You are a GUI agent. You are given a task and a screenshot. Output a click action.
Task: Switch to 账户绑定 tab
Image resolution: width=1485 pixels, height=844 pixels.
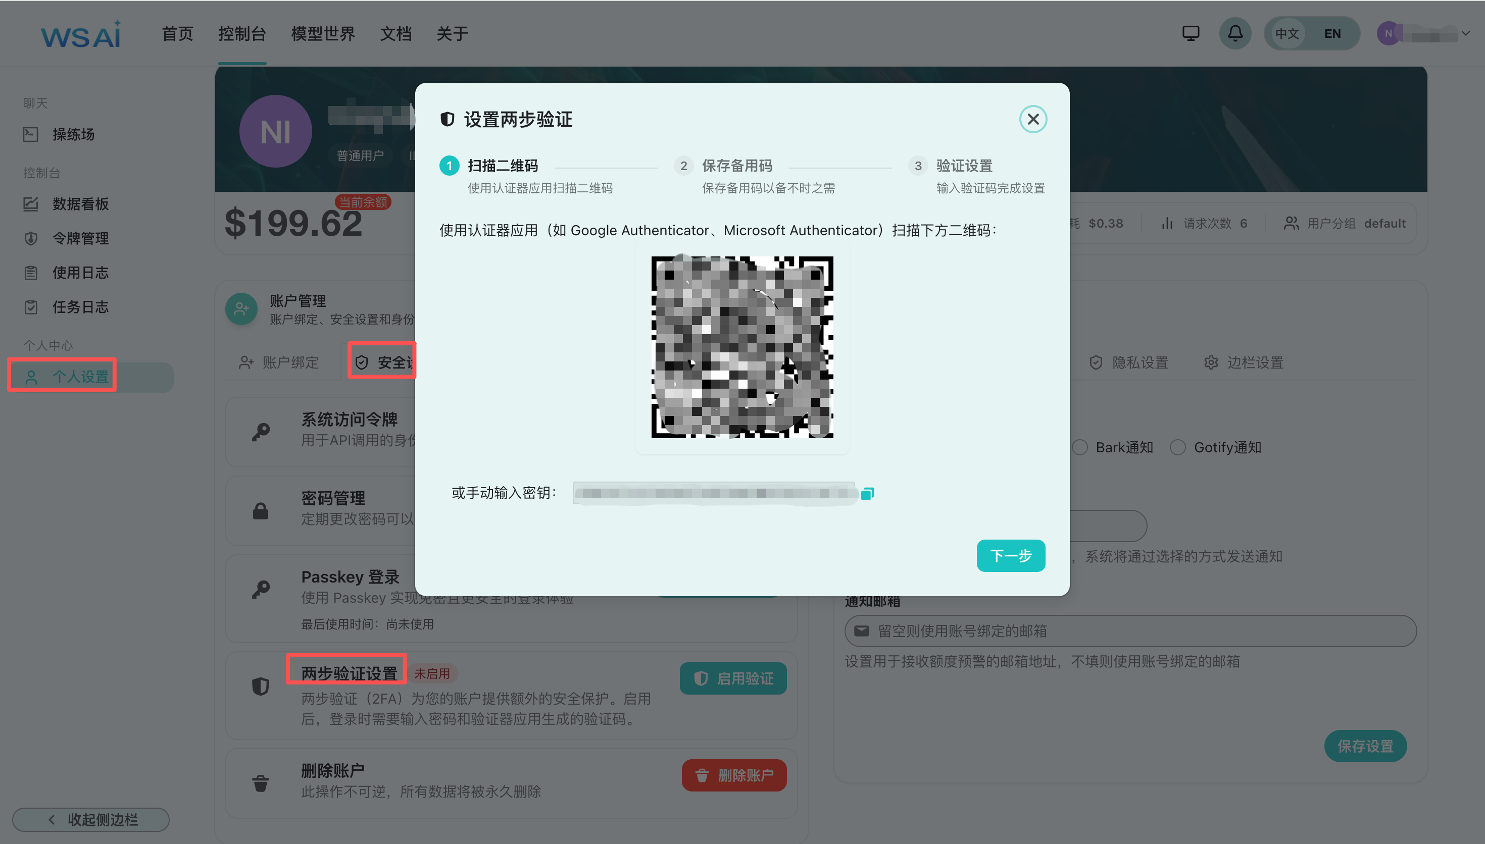click(279, 362)
